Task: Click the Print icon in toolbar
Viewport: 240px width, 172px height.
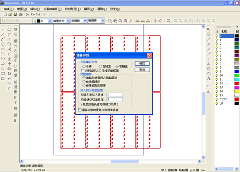Action: pos(21,14)
